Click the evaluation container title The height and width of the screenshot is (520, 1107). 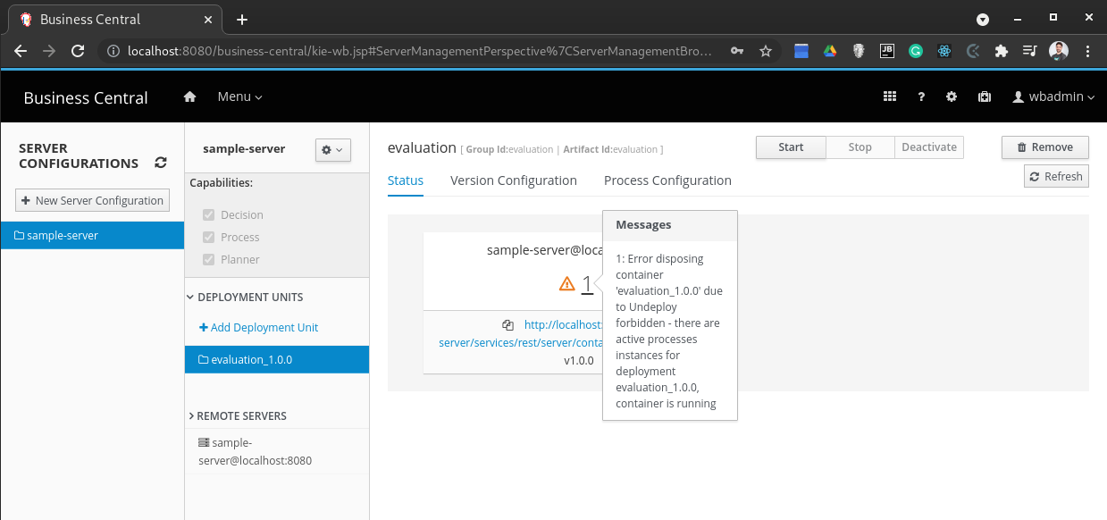[x=421, y=147]
